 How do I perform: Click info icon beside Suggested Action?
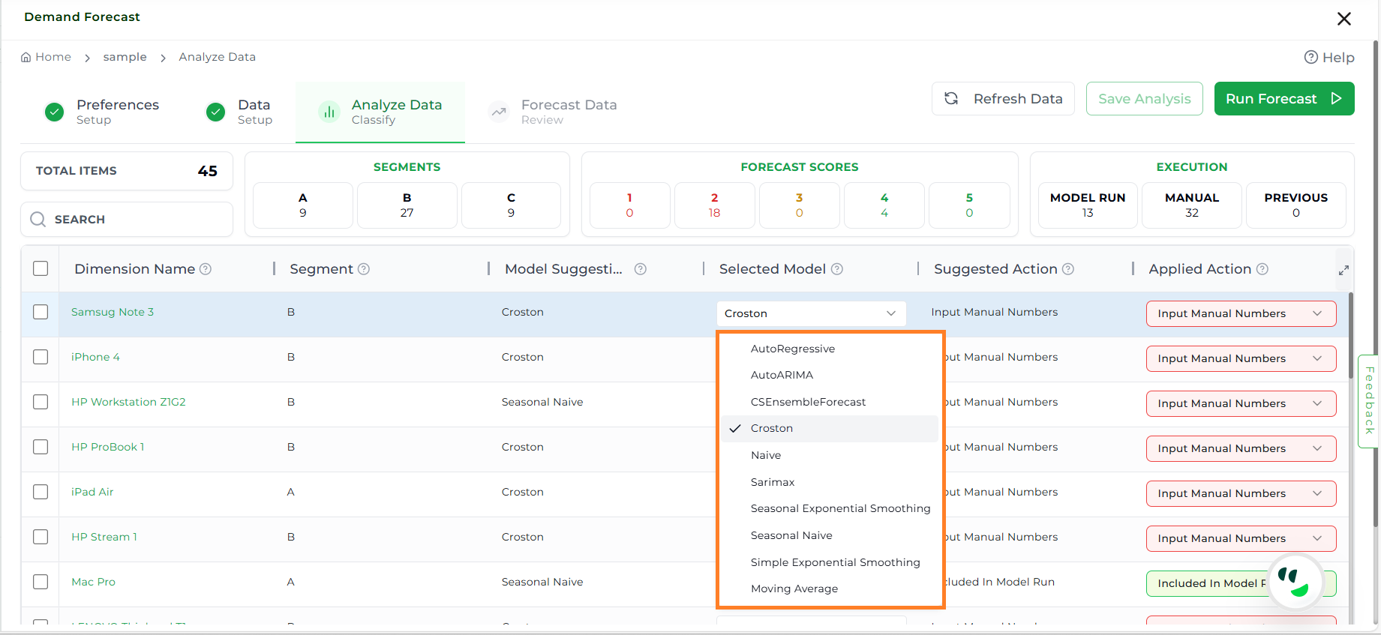(1068, 269)
